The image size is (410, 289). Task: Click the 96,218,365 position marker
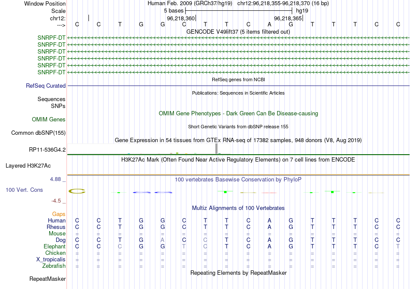(288, 18)
